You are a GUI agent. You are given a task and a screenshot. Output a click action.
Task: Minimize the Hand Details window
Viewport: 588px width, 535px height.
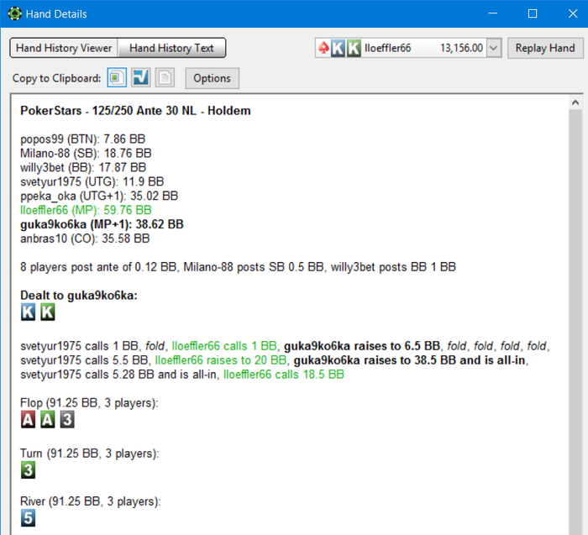click(493, 13)
